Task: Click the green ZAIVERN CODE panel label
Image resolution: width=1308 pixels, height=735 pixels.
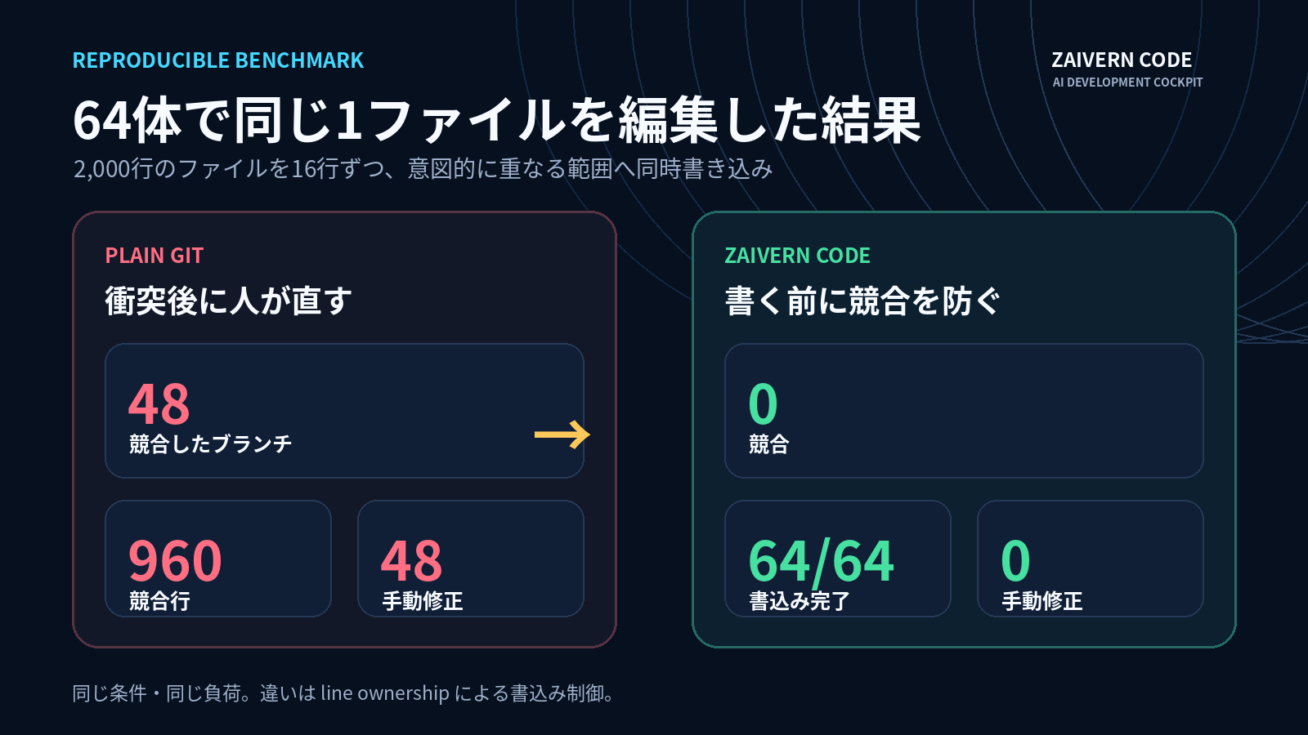Action: click(x=798, y=256)
